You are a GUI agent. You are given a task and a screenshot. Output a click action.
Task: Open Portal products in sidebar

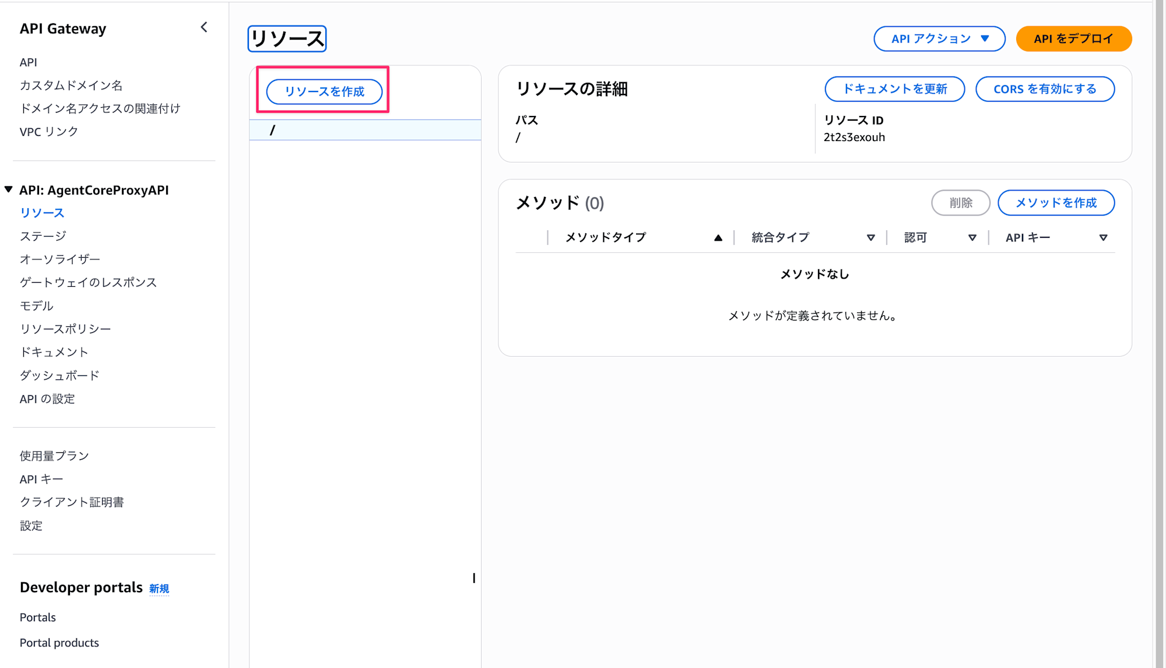(59, 643)
